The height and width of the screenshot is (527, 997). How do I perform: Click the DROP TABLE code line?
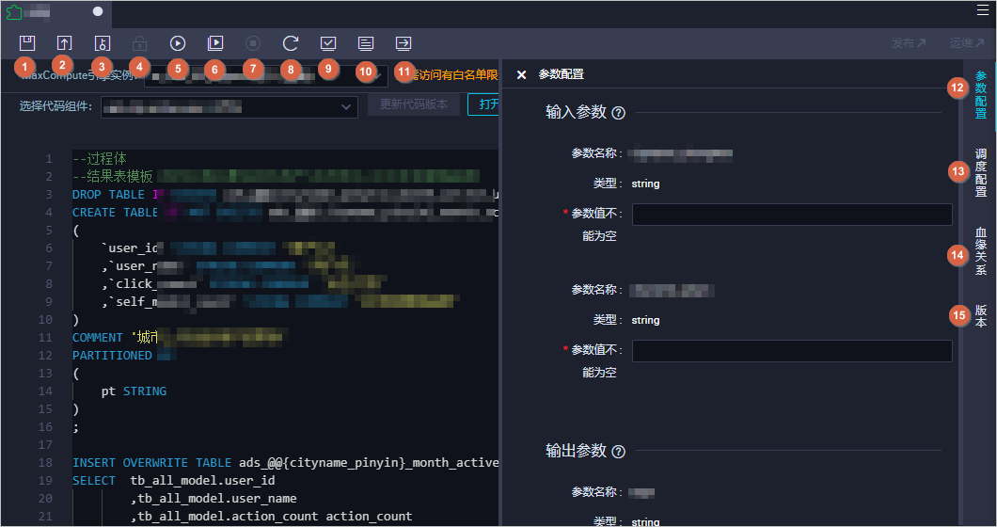point(285,194)
